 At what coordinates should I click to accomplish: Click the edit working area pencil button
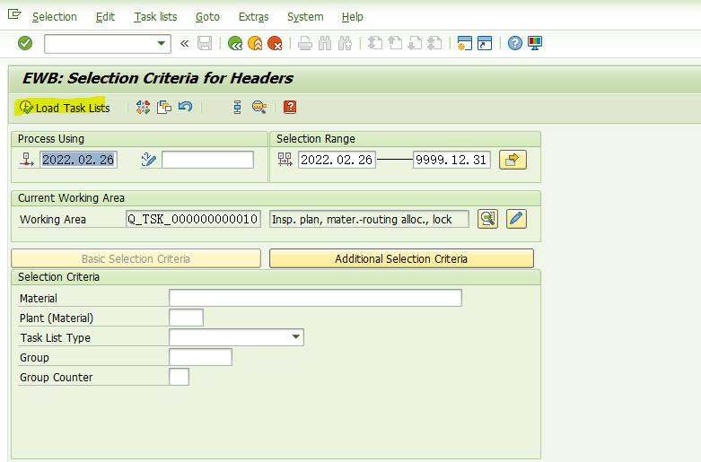coord(516,219)
